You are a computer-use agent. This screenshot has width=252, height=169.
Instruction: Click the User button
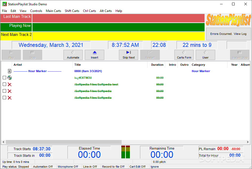pos(205,55)
